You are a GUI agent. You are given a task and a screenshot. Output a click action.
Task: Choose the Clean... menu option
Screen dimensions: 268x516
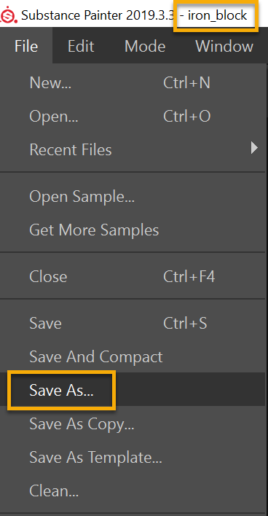[x=133, y=492]
